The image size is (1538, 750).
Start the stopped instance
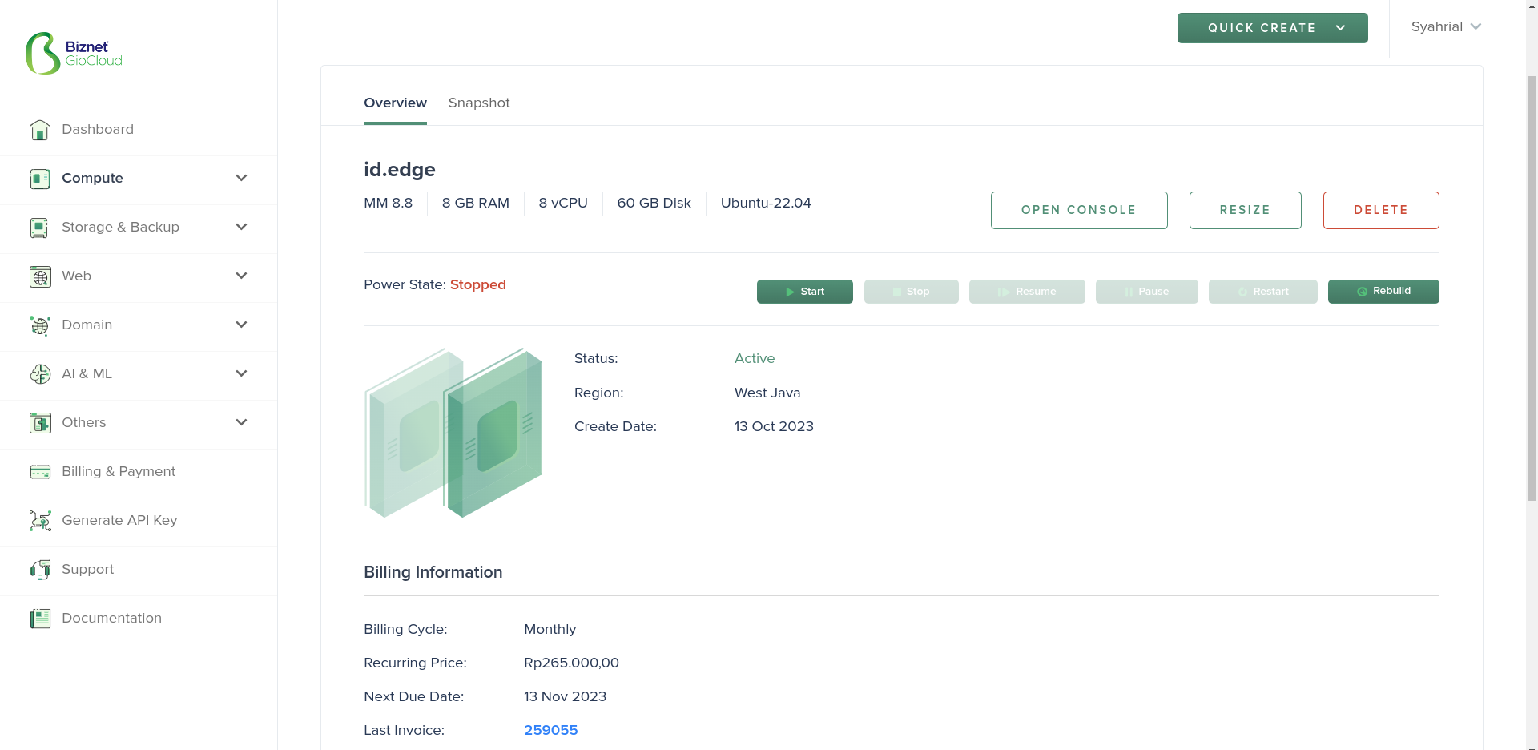coord(804,292)
